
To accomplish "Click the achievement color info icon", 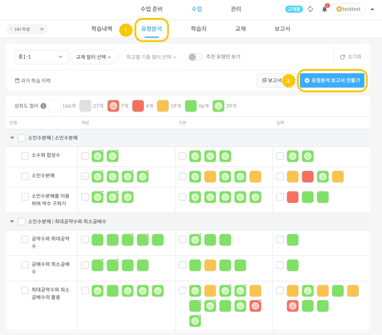I will [x=43, y=106].
